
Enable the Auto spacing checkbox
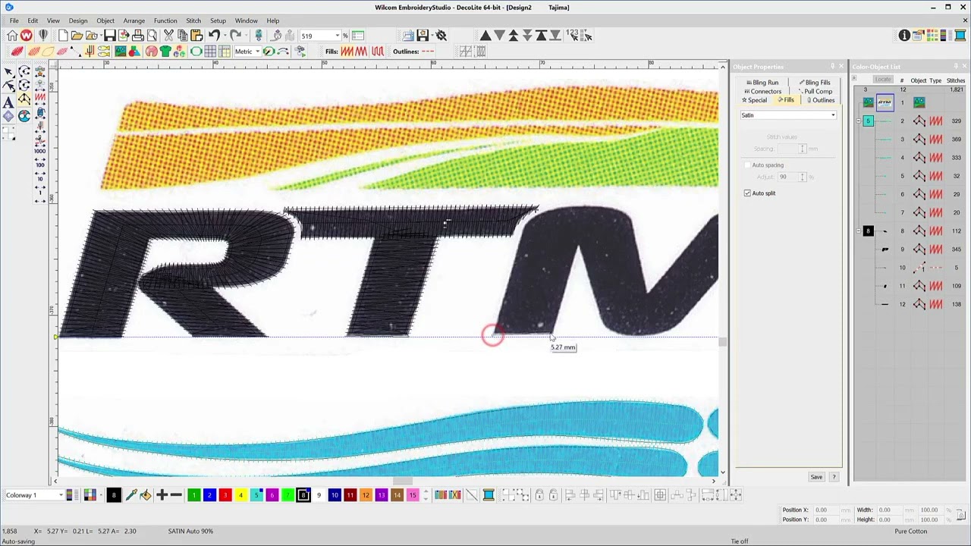[747, 165]
